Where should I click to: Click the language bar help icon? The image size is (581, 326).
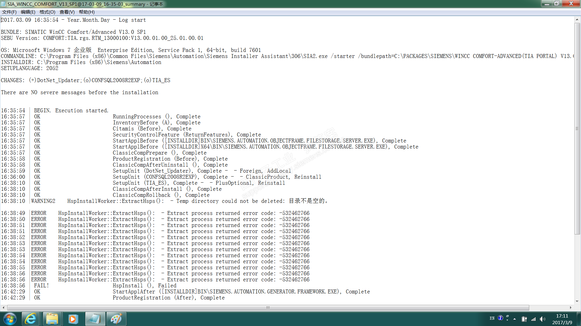[x=501, y=318]
